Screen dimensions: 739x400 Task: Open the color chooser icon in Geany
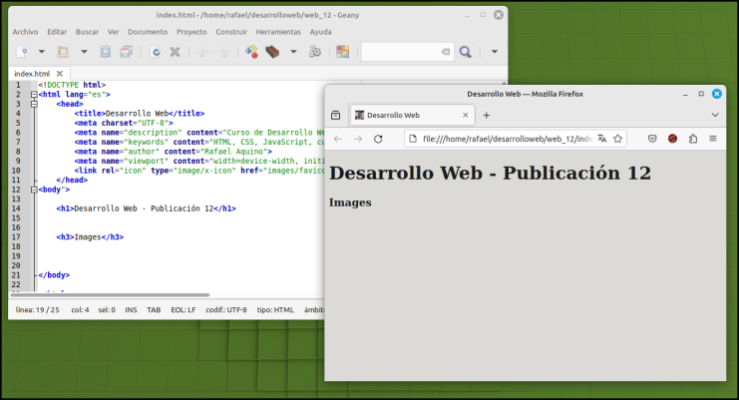(343, 52)
